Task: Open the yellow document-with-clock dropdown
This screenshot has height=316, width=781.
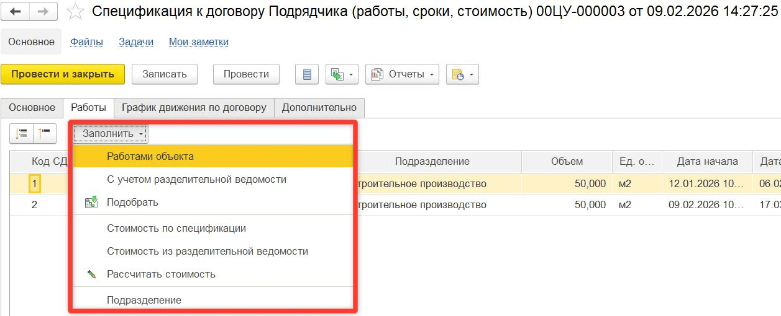Action: tap(462, 74)
